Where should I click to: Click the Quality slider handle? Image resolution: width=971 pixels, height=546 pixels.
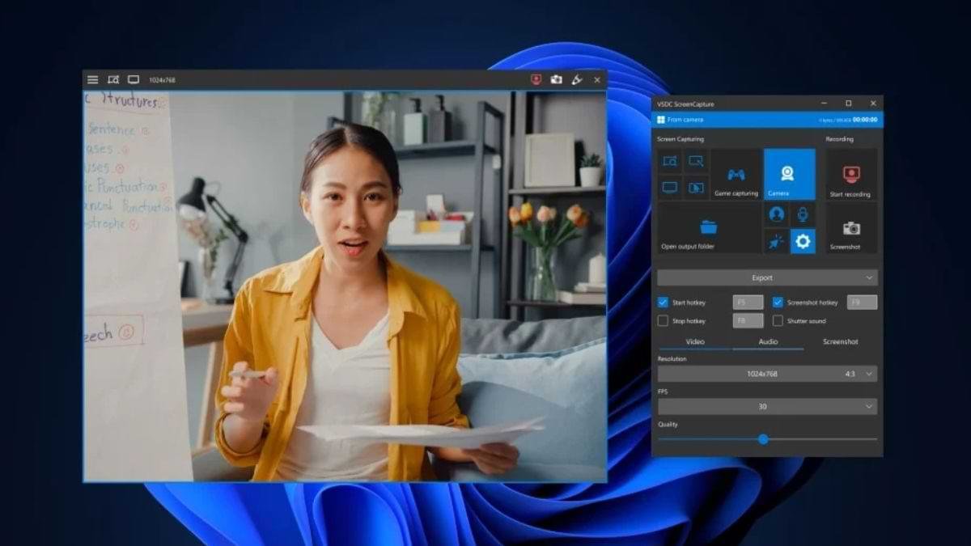click(x=763, y=439)
